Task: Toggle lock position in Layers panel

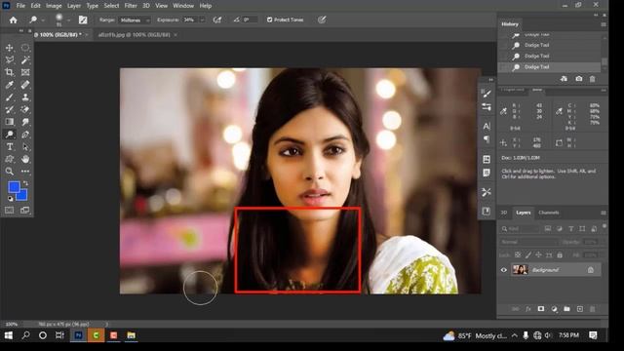Action: coord(538,254)
